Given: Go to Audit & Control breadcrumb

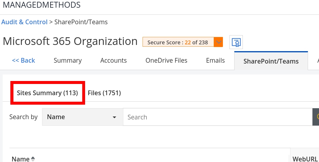Looking at the screenshot, I should pos(24,22).
